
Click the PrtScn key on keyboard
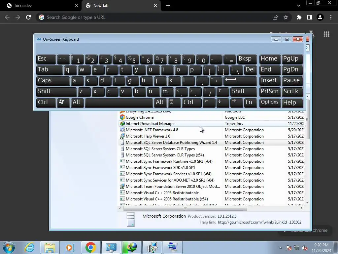(x=270, y=92)
